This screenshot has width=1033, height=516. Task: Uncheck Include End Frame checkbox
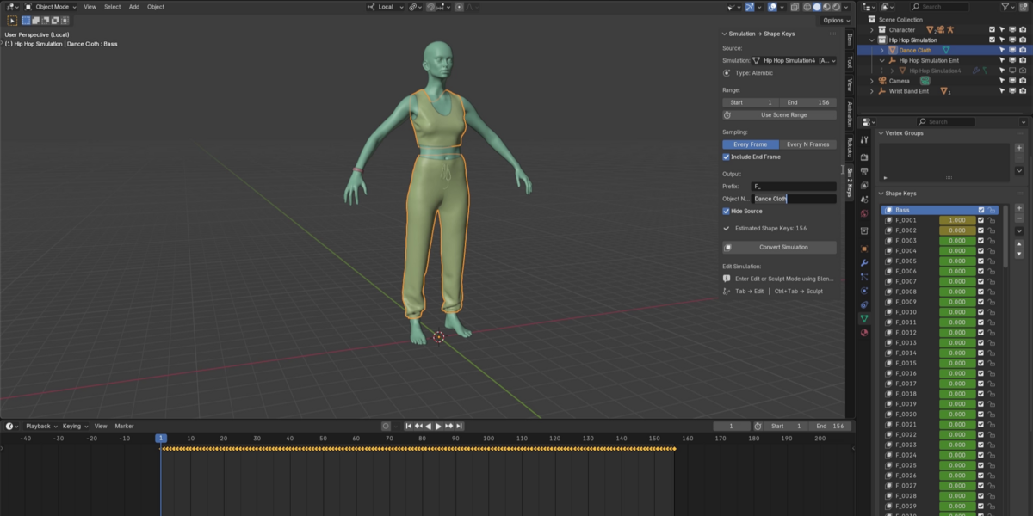coord(727,157)
